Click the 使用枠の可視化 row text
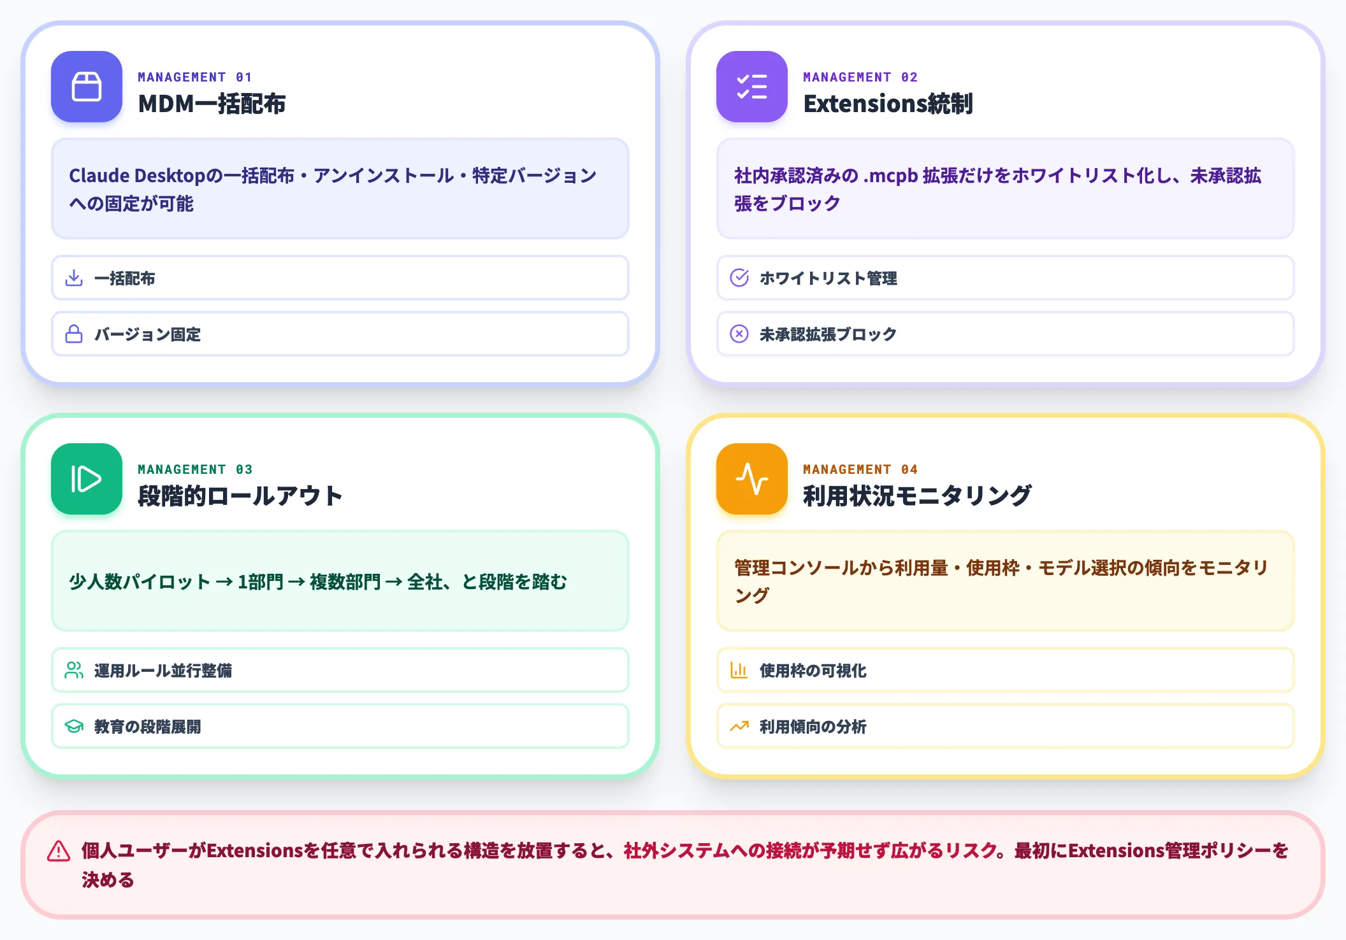The image size is (1346, 940). (x=813, y=671)
